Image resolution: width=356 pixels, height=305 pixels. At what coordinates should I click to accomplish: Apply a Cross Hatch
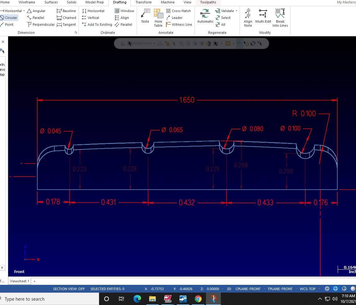tap(178, 11)
